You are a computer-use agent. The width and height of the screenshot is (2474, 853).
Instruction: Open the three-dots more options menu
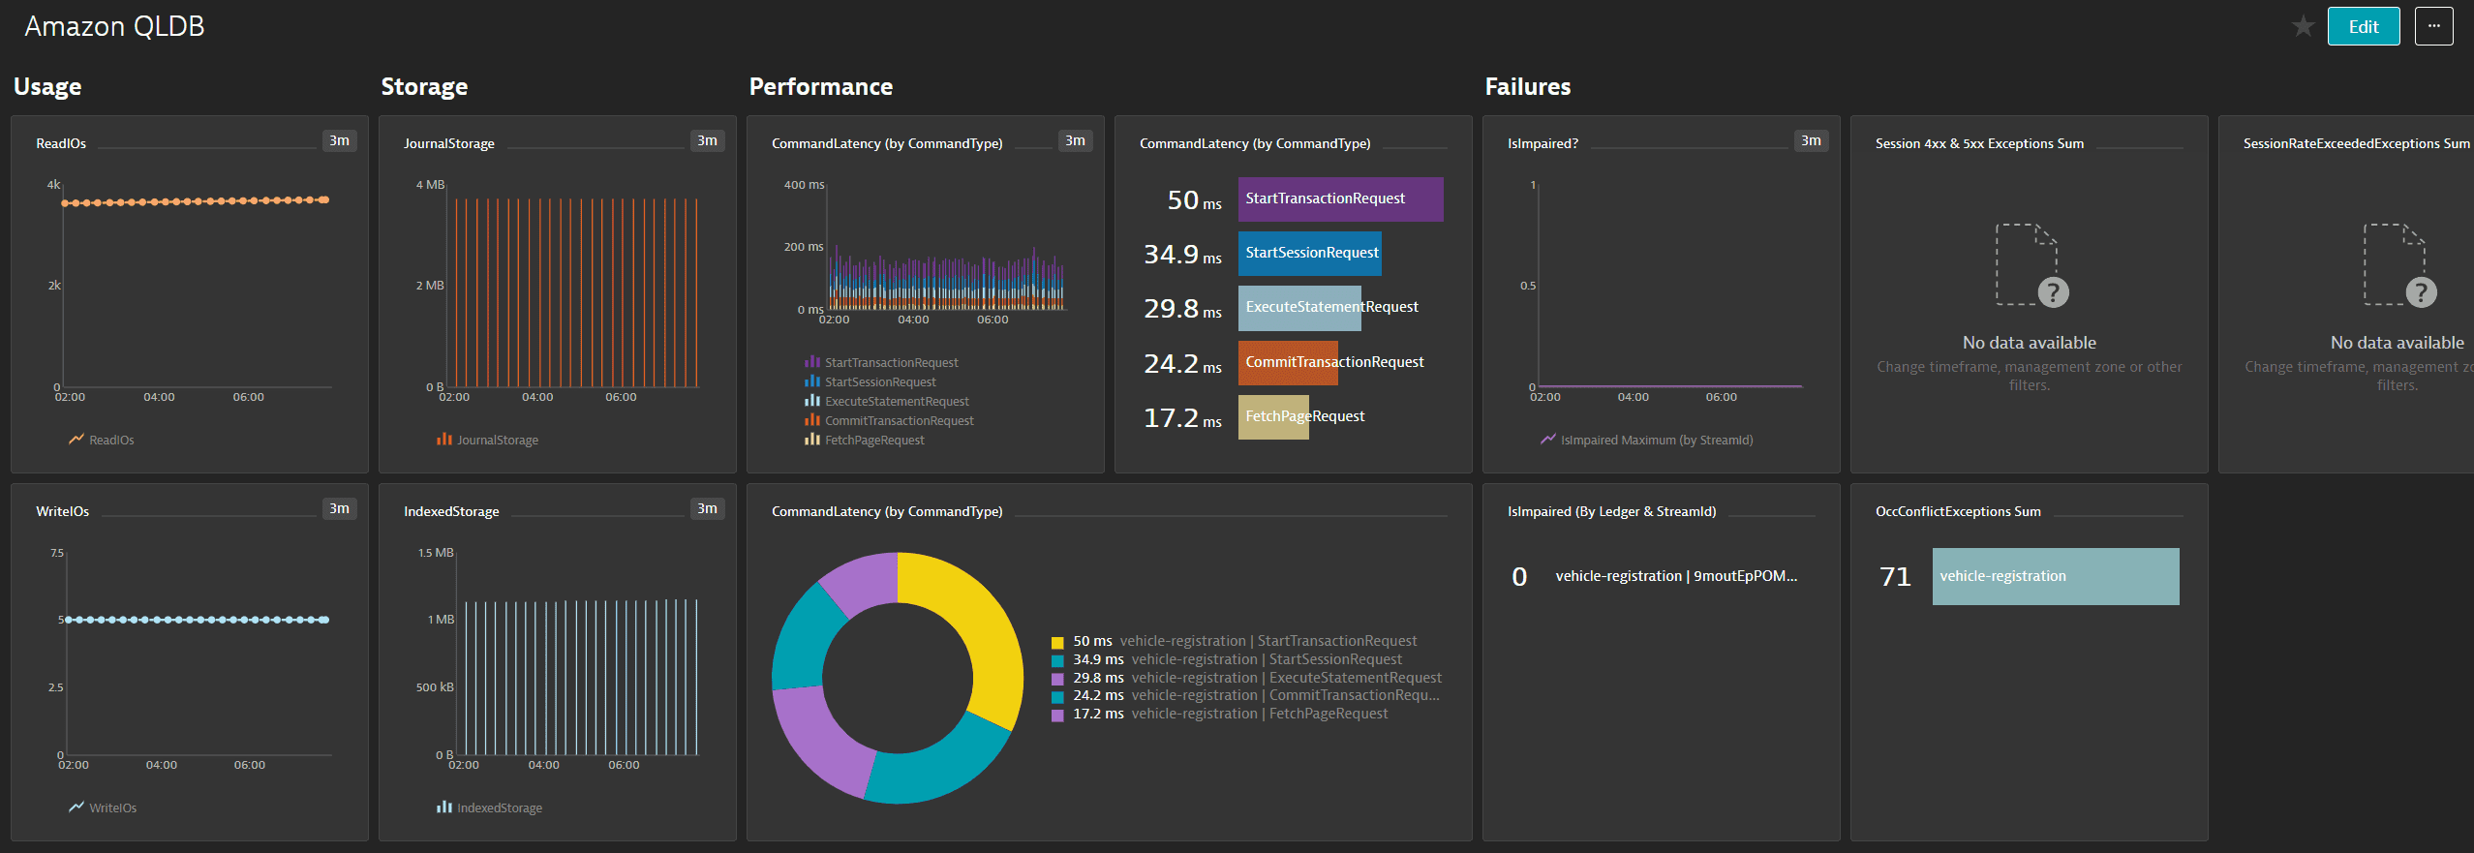point(2433,26)
